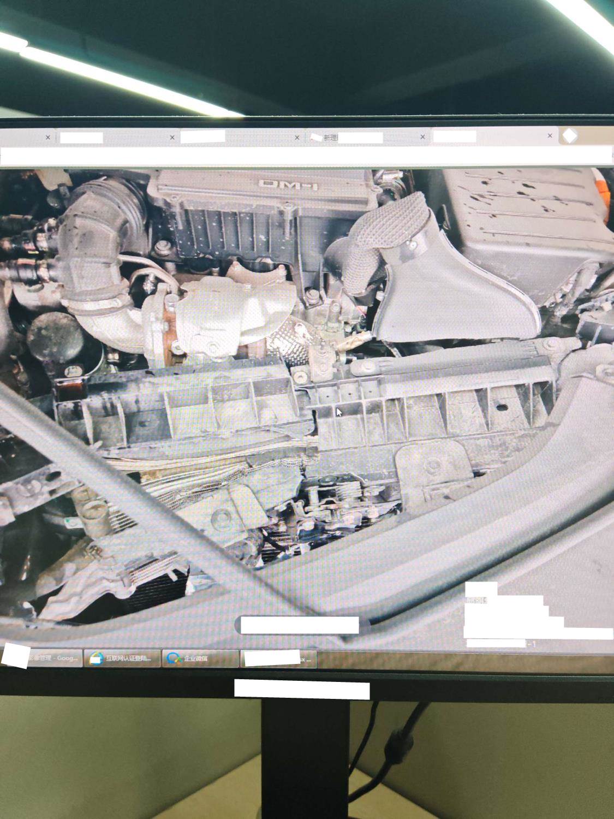Viewport: 614px width, 819px height.
Task: Click the 企业微信 chat bubble icon
Action: [175, 658]
